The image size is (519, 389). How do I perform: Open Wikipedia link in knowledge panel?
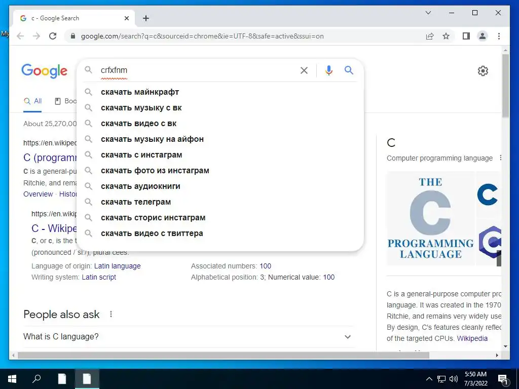472,338
